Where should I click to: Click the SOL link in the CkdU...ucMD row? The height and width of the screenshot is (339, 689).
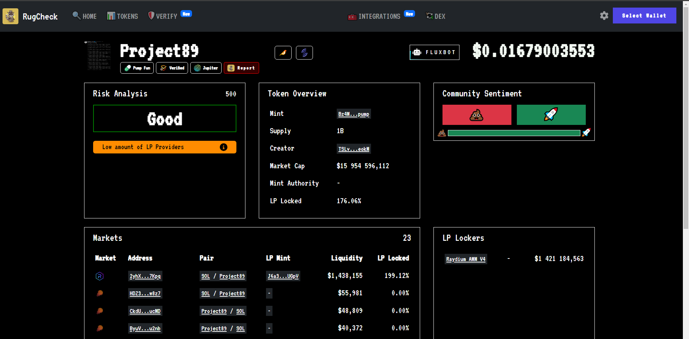click(x=241, y=311)
